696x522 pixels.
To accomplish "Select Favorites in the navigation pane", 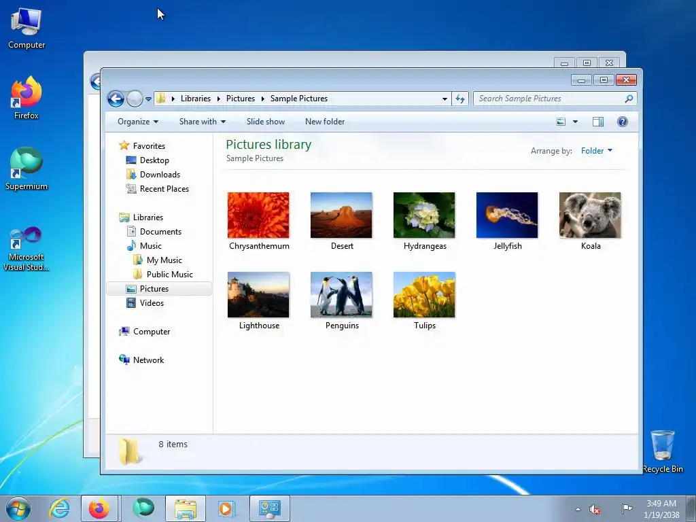I will [149, 145].
